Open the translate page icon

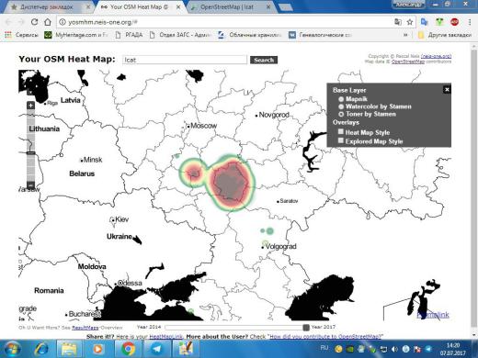[x=398, y=22]
